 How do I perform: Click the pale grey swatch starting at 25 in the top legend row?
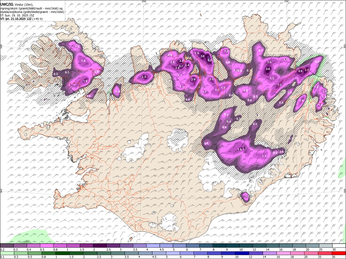click(325, 246)
